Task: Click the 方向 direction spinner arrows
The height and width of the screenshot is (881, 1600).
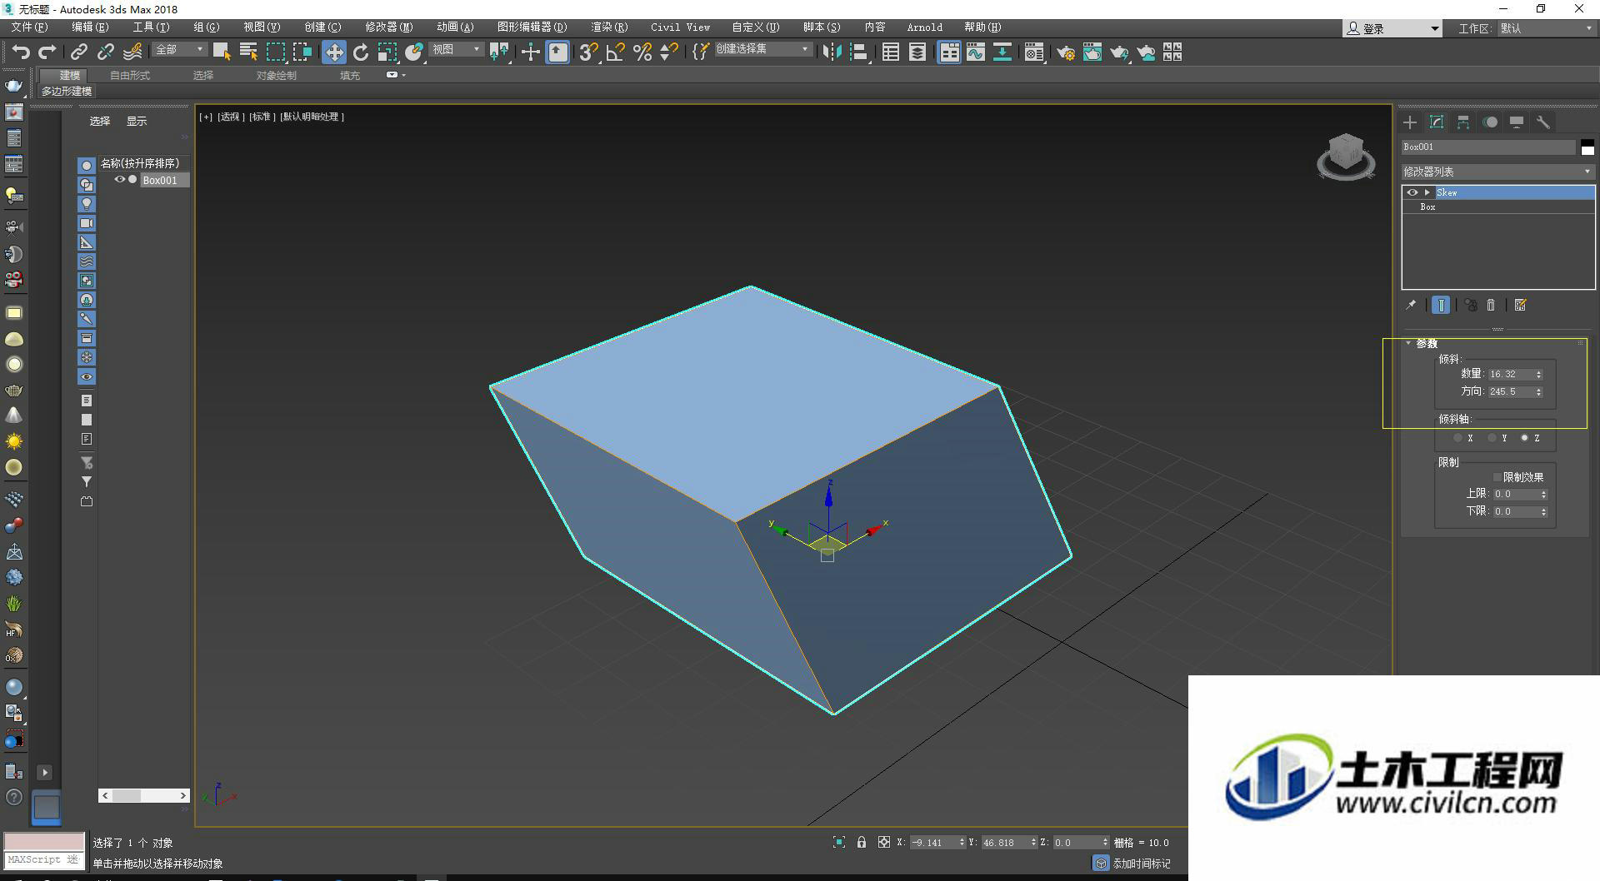Action: coord(1538,391)
